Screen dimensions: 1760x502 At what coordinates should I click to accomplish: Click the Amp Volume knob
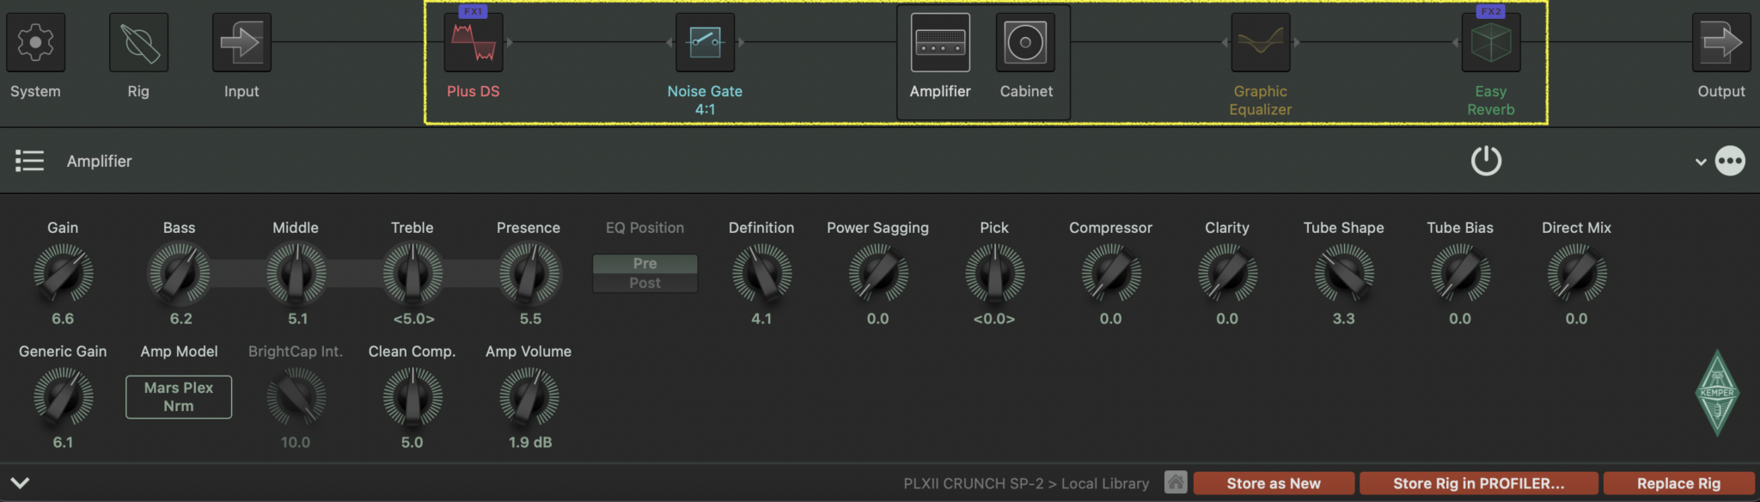coord(529,397)
